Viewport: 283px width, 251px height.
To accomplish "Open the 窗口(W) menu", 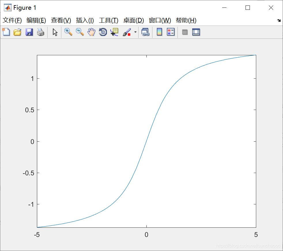I will [x=160, y=20].
